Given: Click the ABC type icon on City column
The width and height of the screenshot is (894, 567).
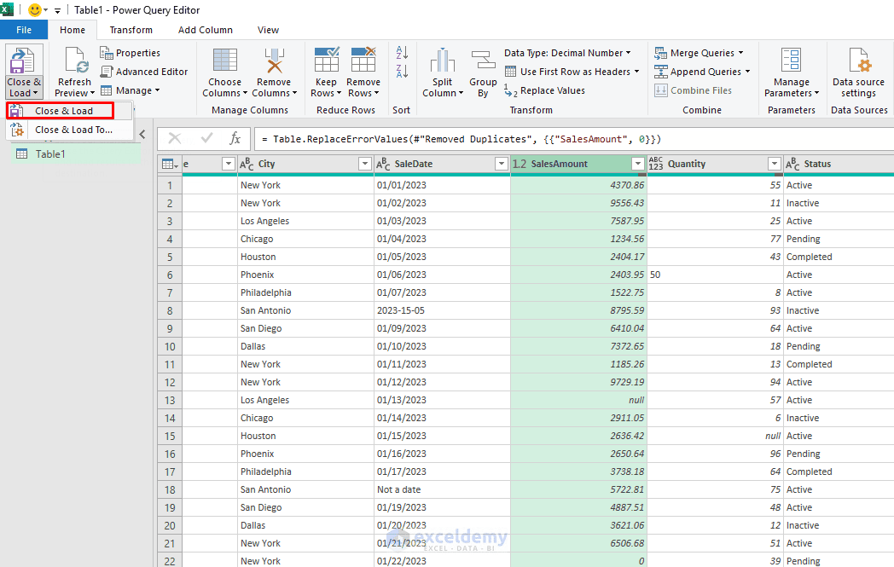Looking at the screenshot, I should (247, 164).
